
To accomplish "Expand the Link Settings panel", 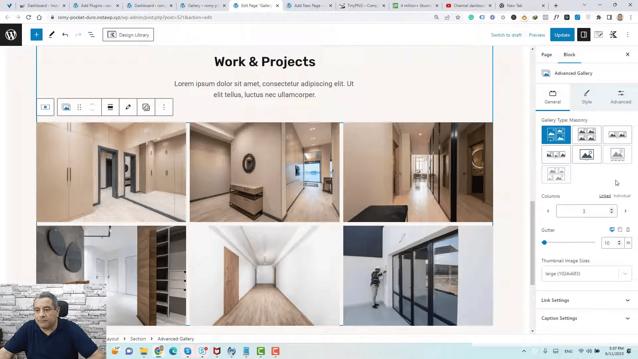I will tap(586, 300).
